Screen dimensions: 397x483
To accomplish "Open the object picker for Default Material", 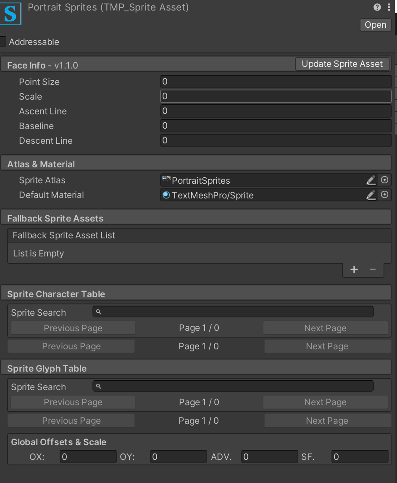I will (x=384, y=195).
